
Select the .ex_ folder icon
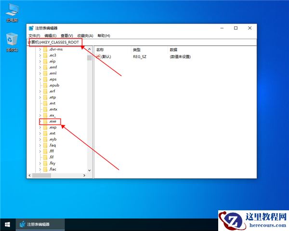(45, 115)
